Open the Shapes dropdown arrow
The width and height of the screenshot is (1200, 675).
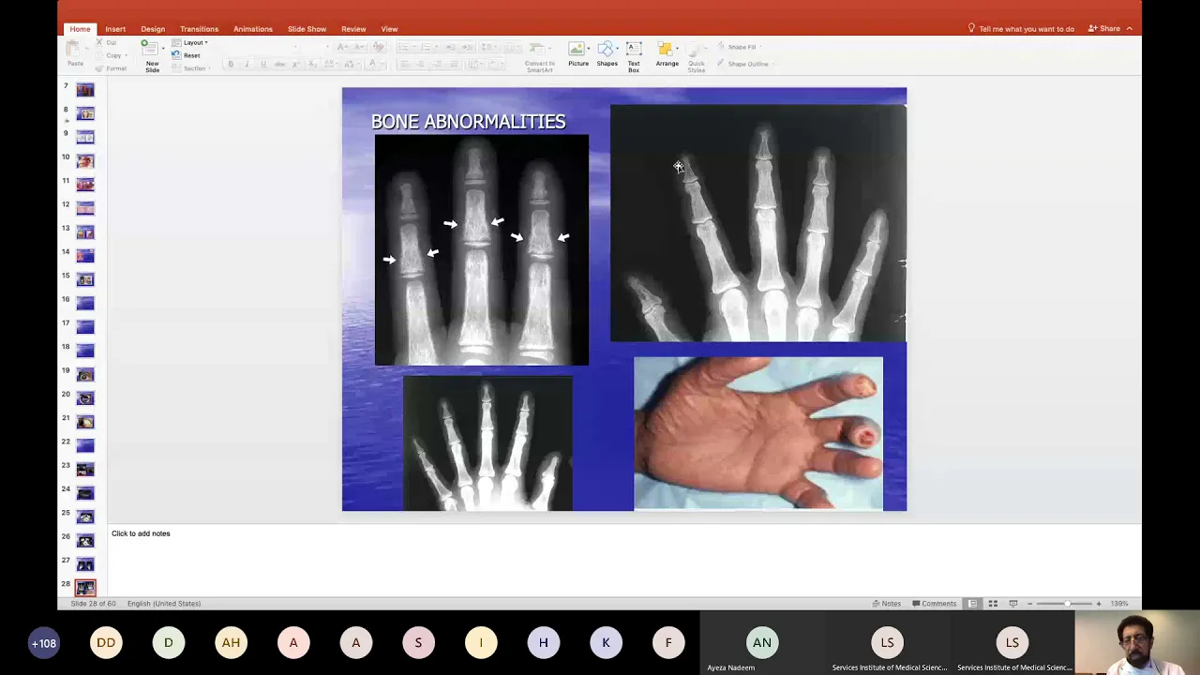[x=617, y=47]
